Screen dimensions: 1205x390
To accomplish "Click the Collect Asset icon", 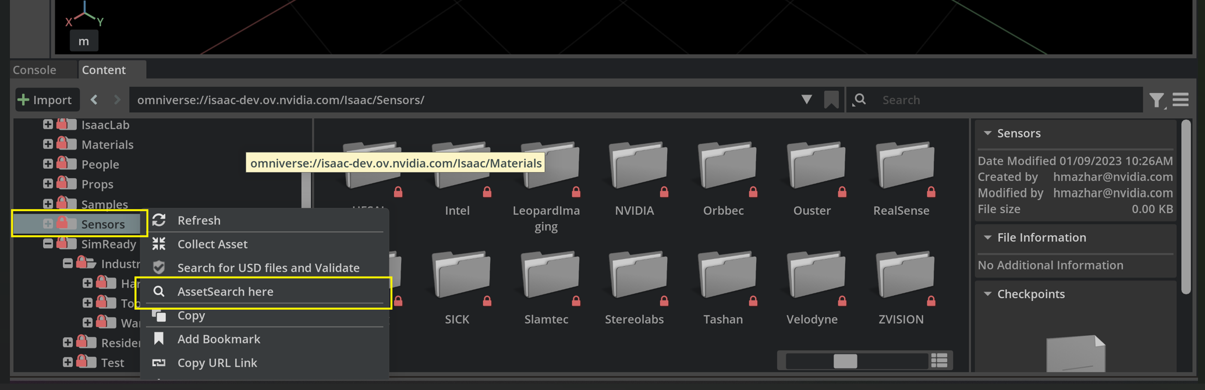I will pos(159,244).
